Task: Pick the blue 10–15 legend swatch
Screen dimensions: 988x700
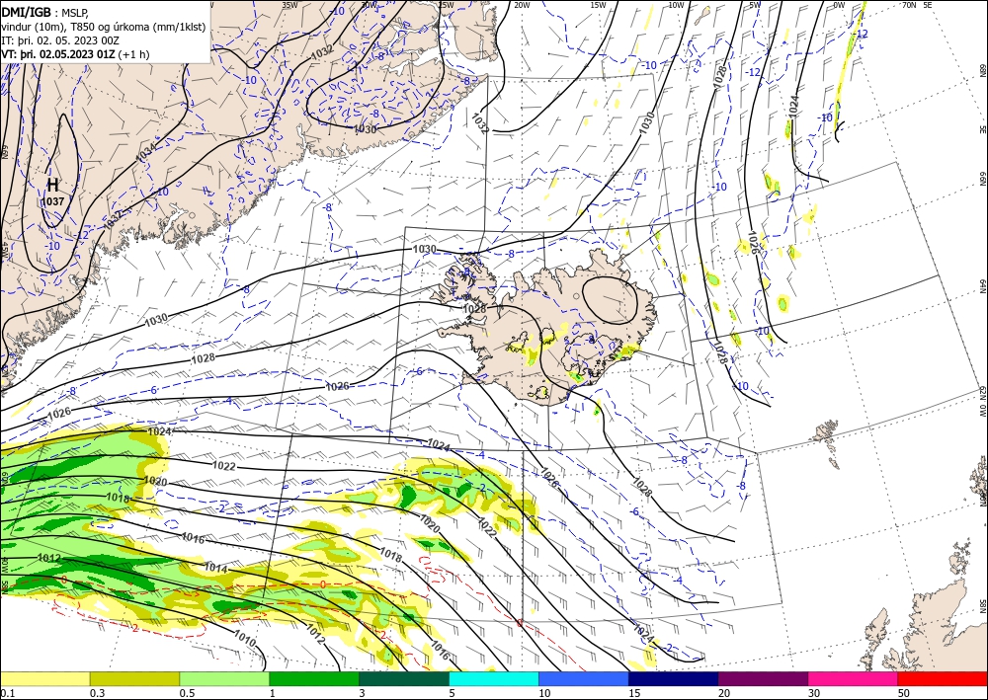Action: point(584,678)
